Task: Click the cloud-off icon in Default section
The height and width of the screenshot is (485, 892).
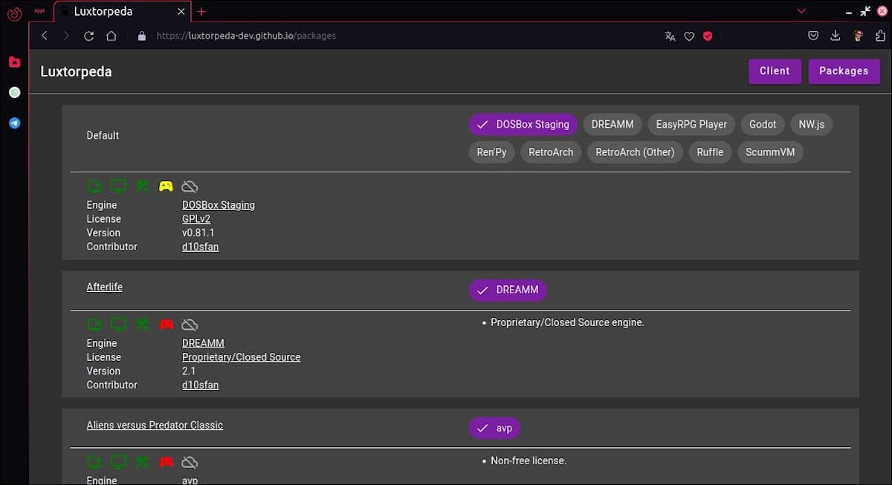Action: pos(190,186)
